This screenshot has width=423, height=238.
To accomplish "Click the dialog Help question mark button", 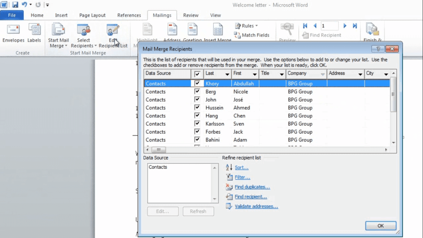I will pos(378,49).
